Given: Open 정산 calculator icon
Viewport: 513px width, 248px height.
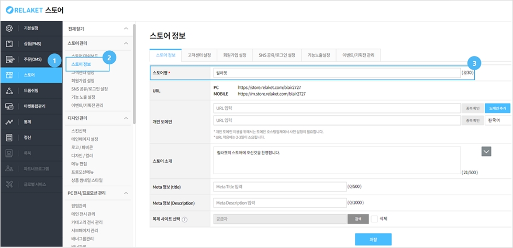Looking at the screenshot, I should [9, 138].
